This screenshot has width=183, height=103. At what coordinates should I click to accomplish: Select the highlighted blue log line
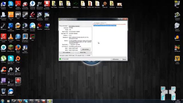[105, 25]
